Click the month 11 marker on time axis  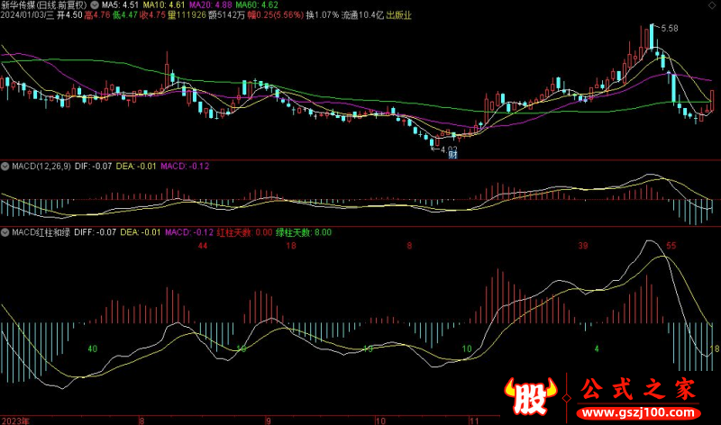tap(474, 420)
